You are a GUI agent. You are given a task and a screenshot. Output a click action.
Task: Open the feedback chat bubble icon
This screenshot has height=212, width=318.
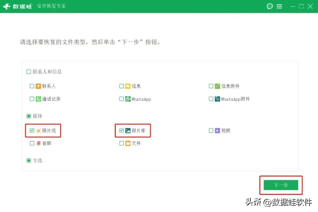[x=270, y=6]
